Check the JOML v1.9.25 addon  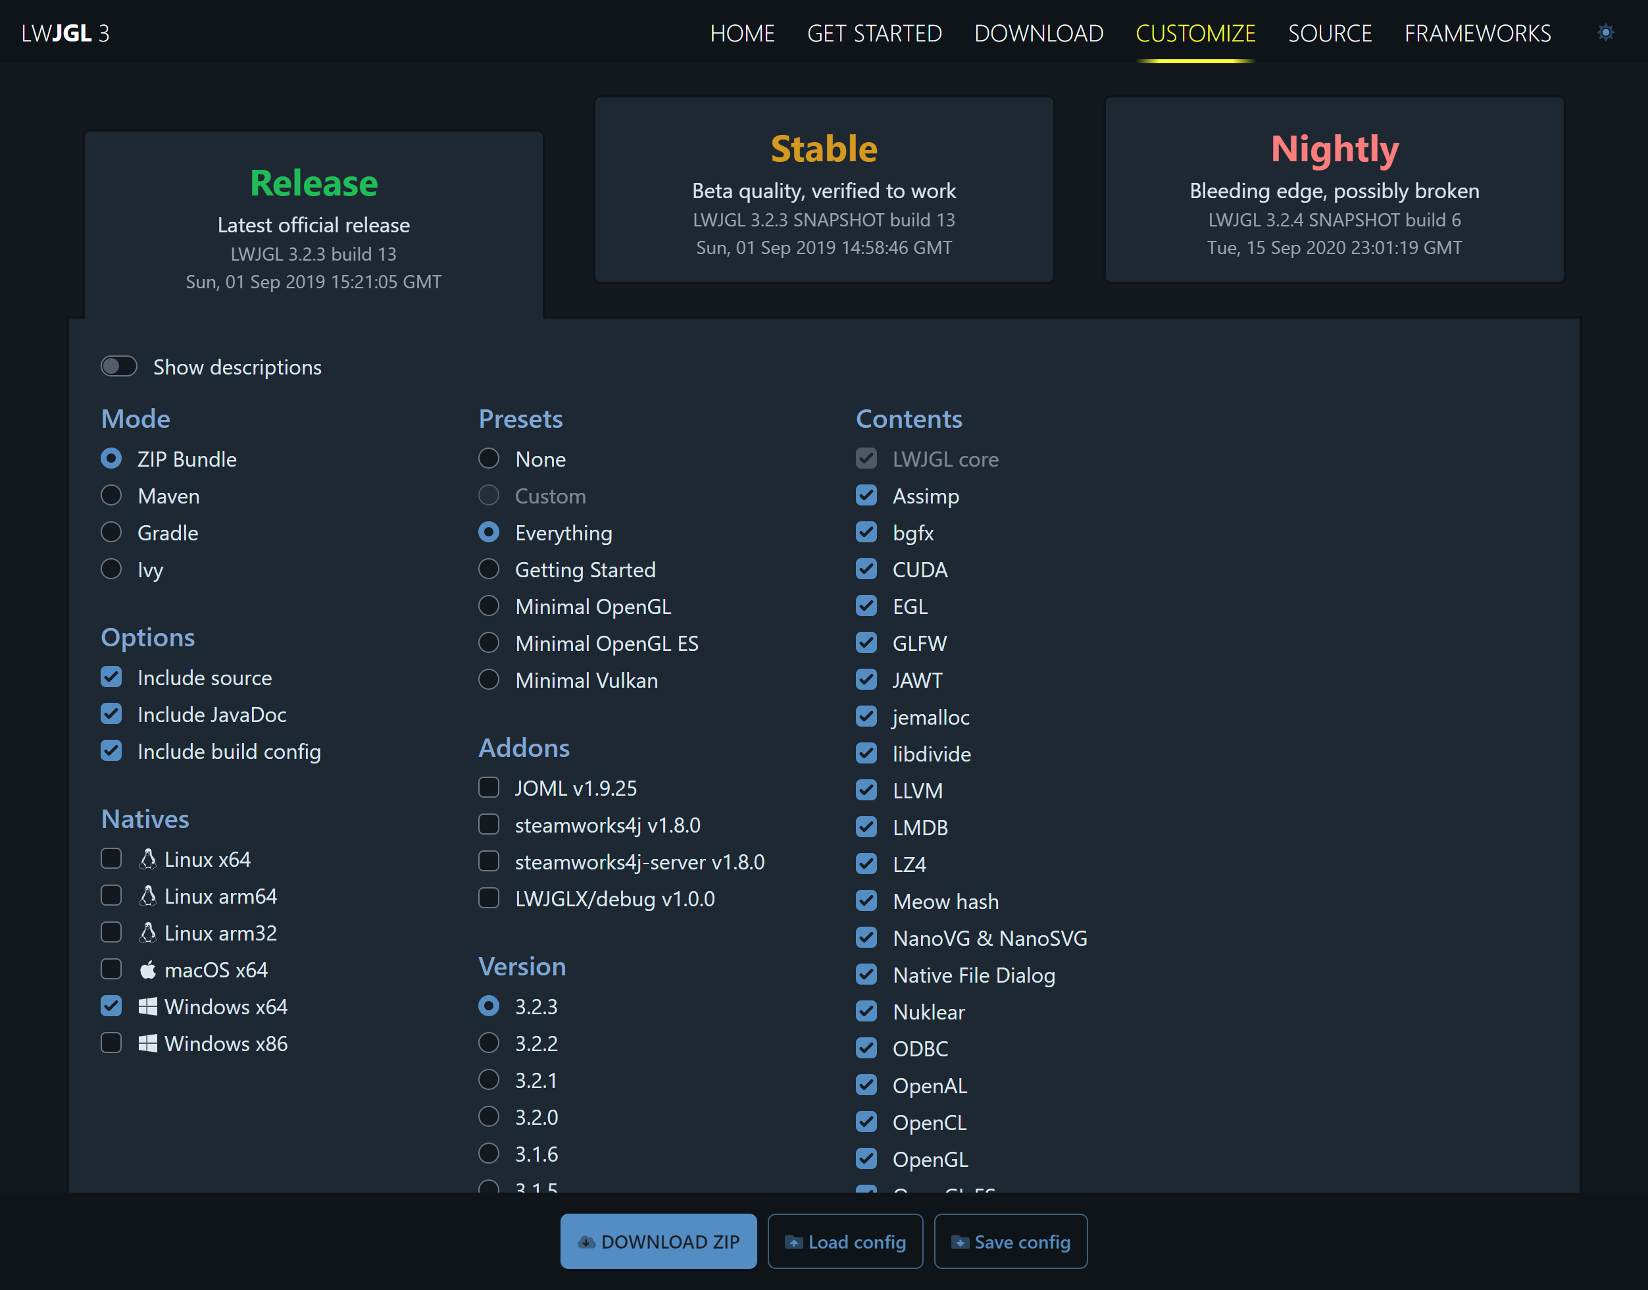click(488, 787)
